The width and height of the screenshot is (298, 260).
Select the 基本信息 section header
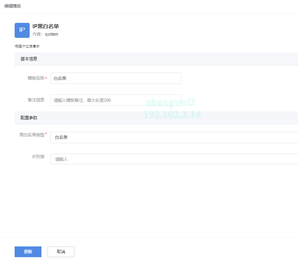(x=29, y=59)
